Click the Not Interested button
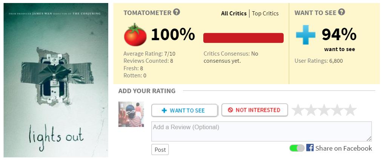This screenshot has width=387, height=160. point(255,110)
